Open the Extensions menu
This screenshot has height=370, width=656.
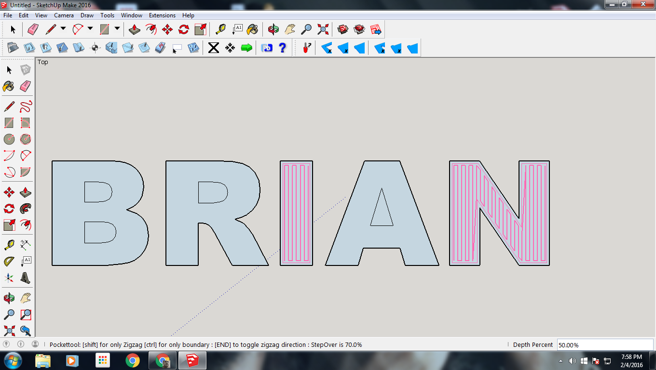[x=162, y=15]
